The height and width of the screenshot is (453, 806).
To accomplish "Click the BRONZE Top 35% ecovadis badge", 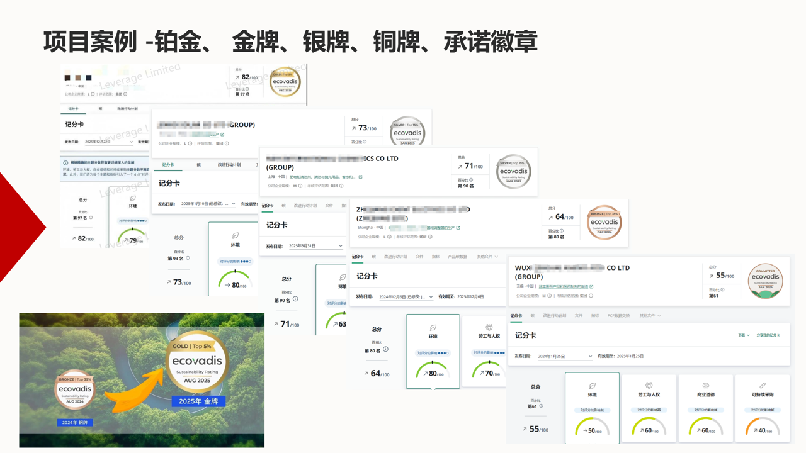I will coord(603,221).
